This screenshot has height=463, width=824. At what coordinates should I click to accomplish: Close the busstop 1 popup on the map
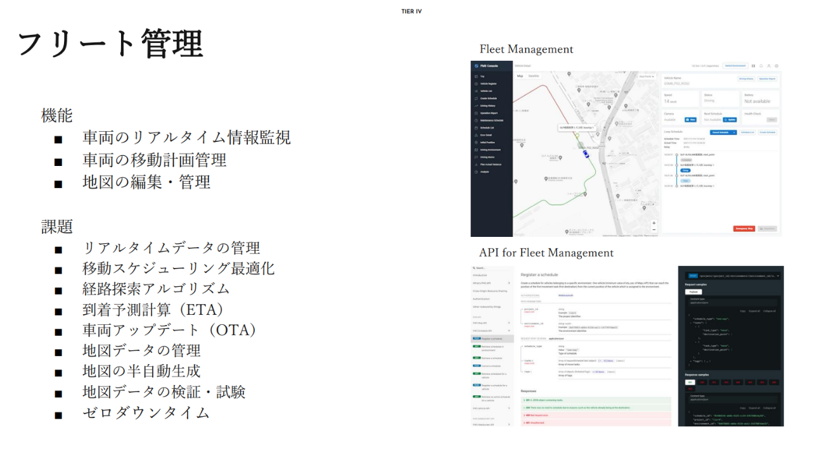[x=595, y=125]
